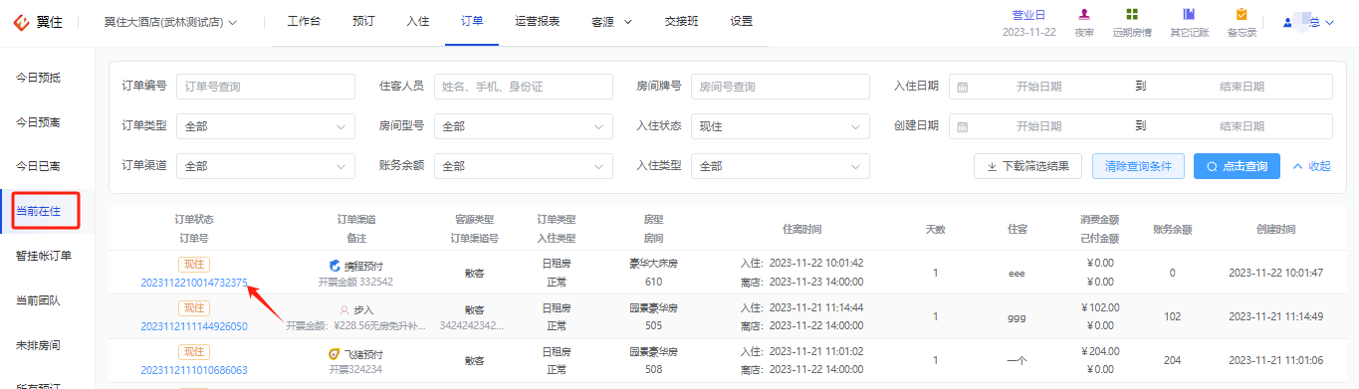Open the 账务余额 dropdown

tap(523, 166)
